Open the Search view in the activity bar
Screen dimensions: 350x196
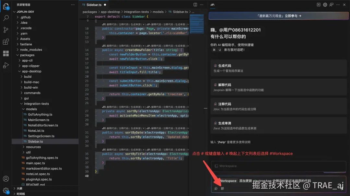[6, 18]
